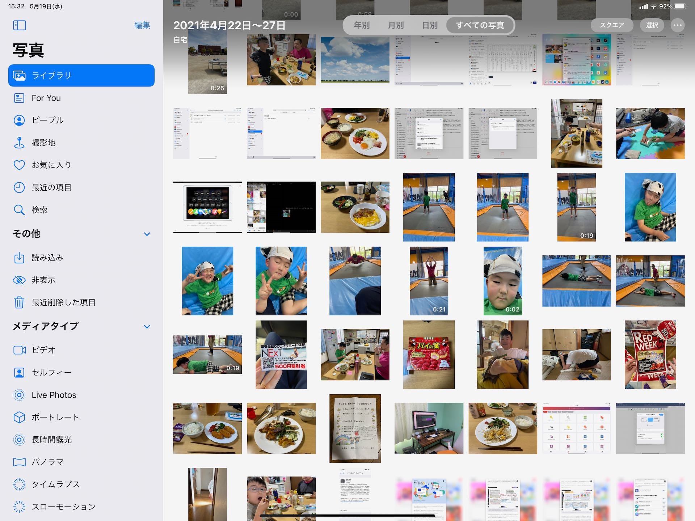Collapse the その他 section chevron

tap(147, 234)
